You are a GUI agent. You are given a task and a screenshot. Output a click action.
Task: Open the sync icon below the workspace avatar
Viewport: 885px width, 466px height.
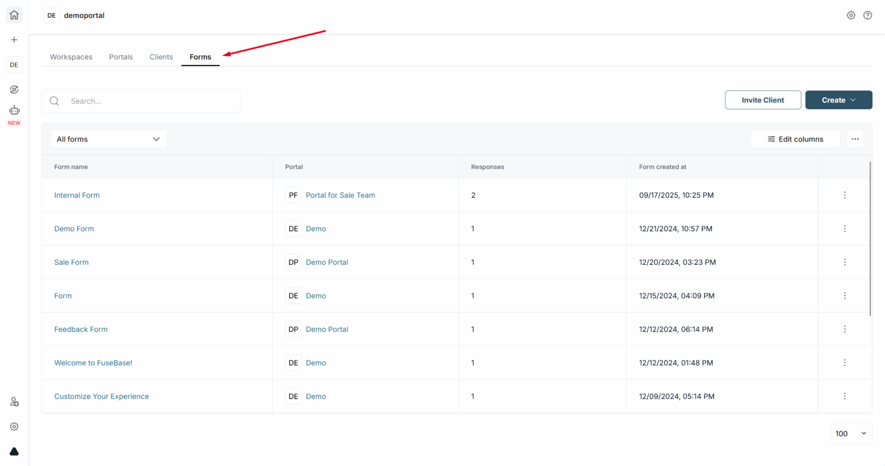(14, 89)
